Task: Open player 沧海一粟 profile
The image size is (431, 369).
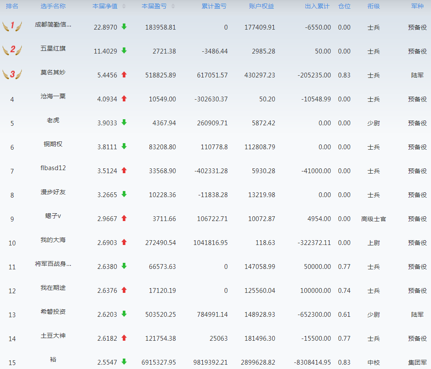Action: pyautogui.click(x=53, y=97)
